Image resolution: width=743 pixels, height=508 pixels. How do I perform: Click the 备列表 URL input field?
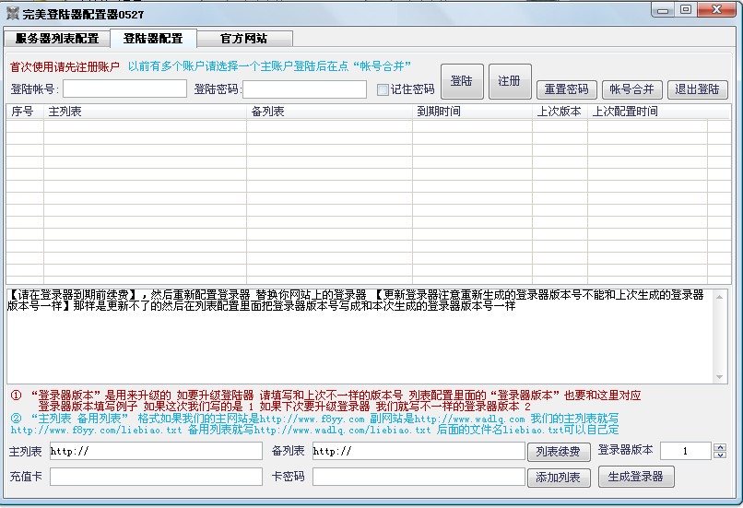419,451
